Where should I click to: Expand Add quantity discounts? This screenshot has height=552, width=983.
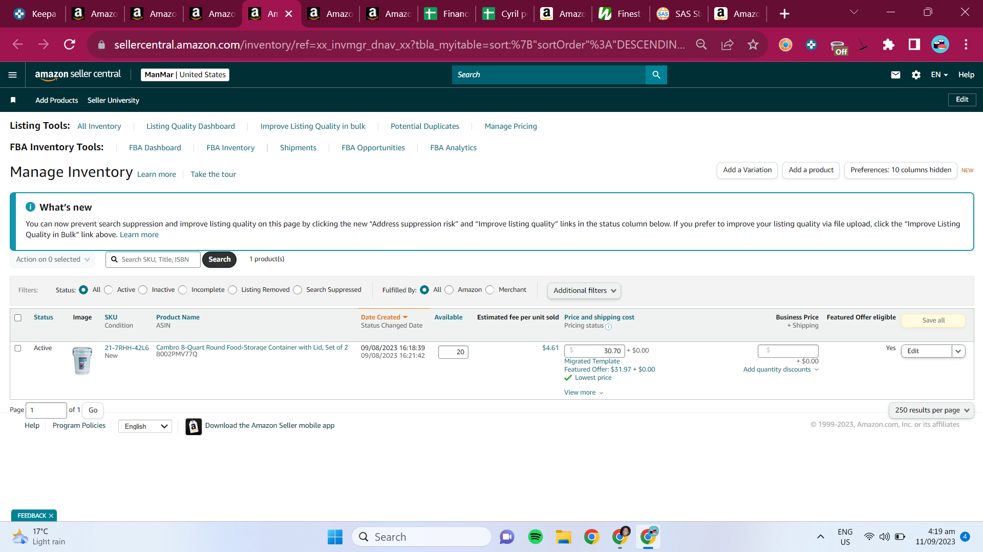[781, 370]
